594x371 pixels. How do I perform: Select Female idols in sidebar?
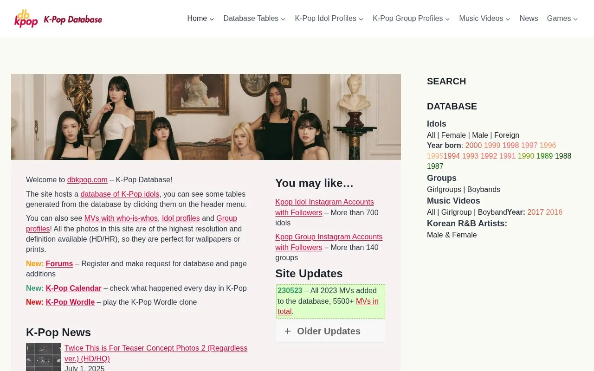(x=453, y=135)
